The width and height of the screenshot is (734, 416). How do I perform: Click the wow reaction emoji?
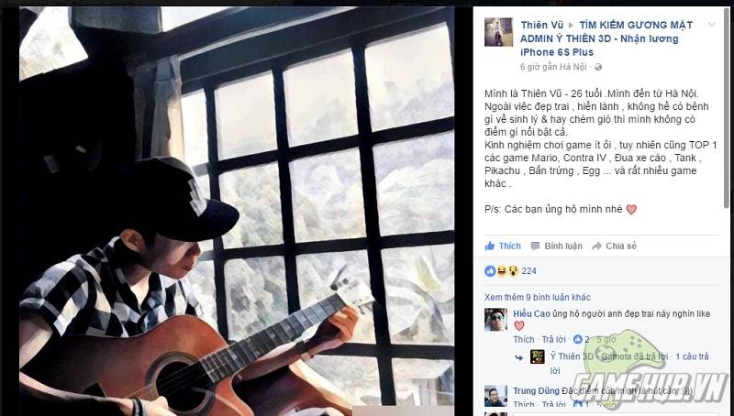pos(513,271)
